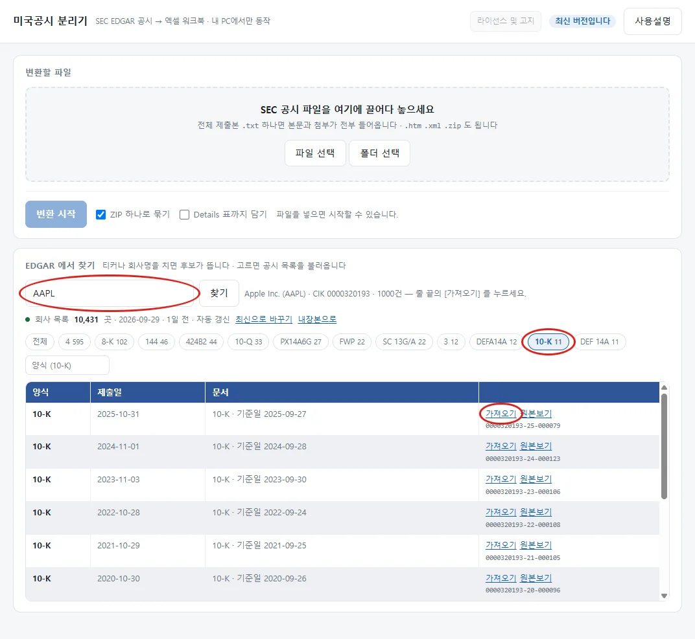
Task: Open 라이선스 및 고지 button
Action: 506,21
